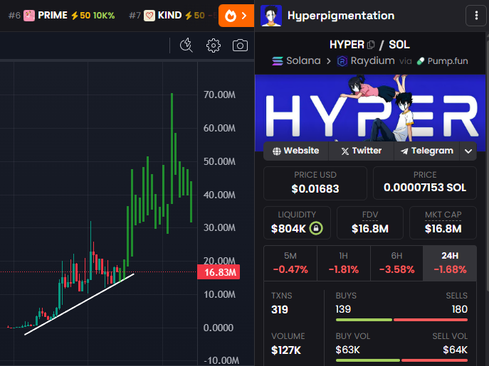Click the 16.83M current price label

pyautogui.click(x=219, y=272)
